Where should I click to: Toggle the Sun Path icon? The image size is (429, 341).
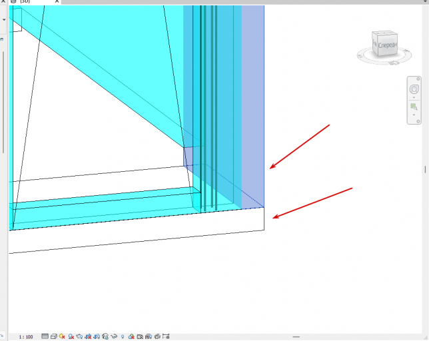(x=62, y=336)
